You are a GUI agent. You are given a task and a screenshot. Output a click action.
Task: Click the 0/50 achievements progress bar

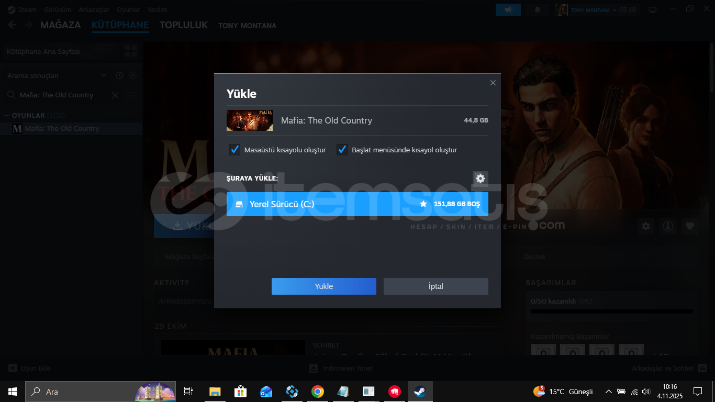point(612,311)
